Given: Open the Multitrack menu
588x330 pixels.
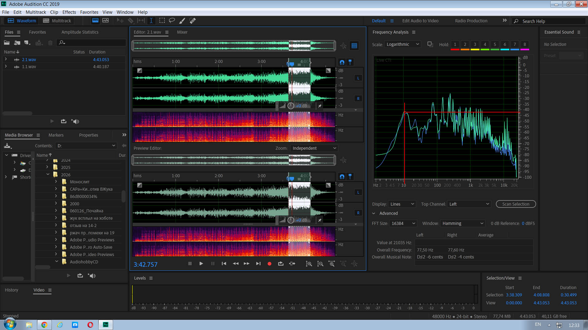Looking at the screenshot, I should point(36,12).
